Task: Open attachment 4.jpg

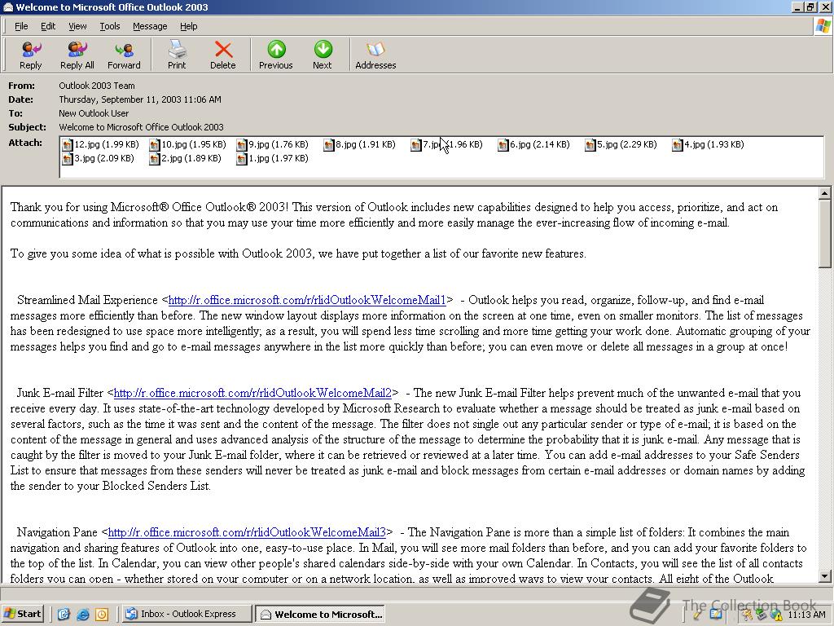Action: tap(709, 145)
